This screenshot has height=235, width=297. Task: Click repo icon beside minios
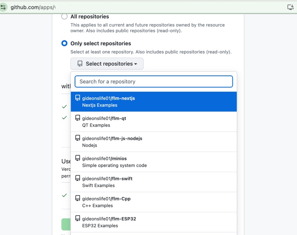(x=78, y=158)
